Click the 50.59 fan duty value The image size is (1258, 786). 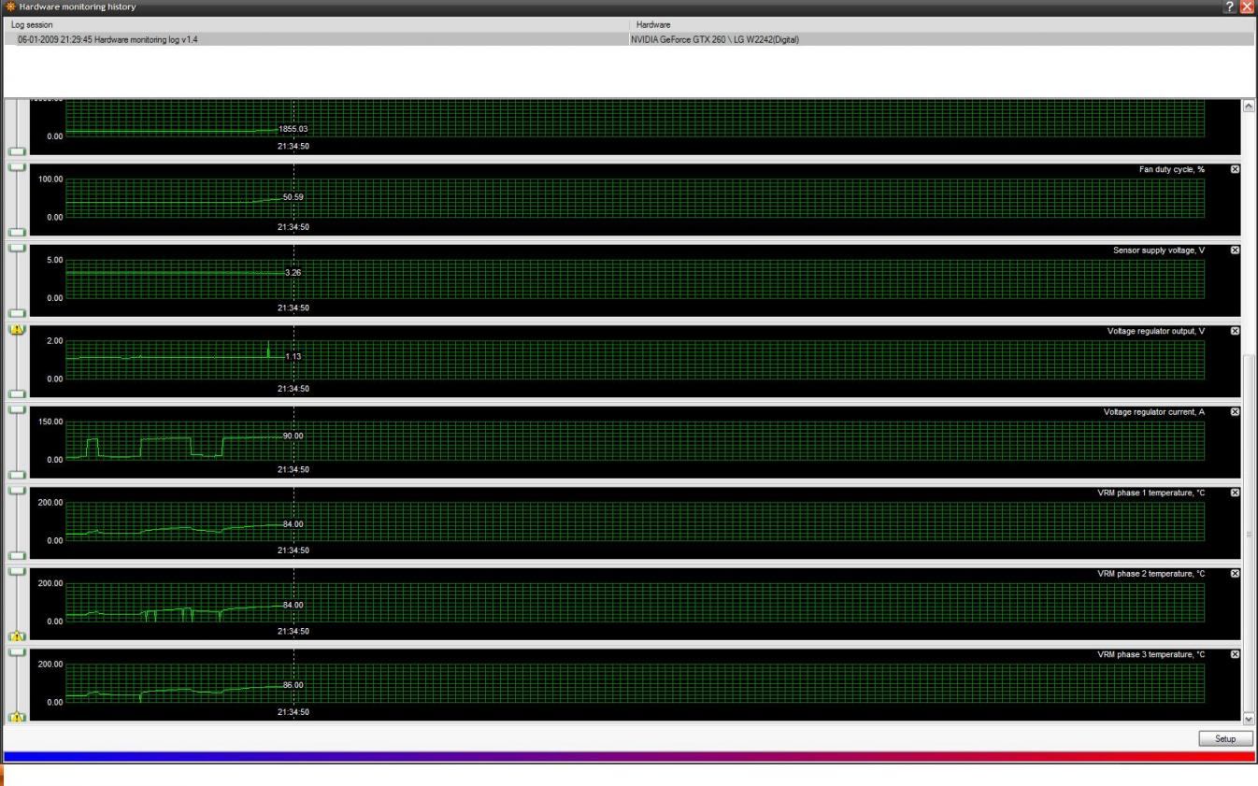point(293,197)
